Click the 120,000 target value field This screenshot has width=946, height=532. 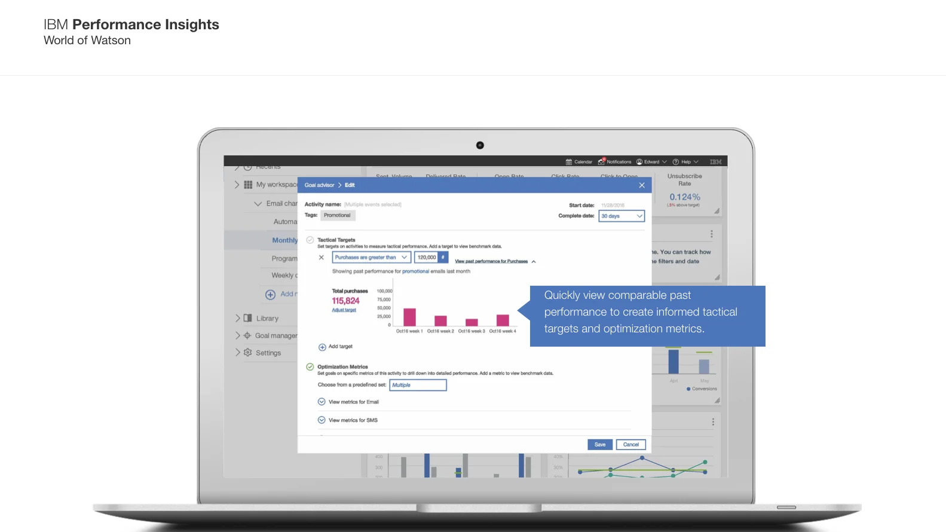point(427,258)
